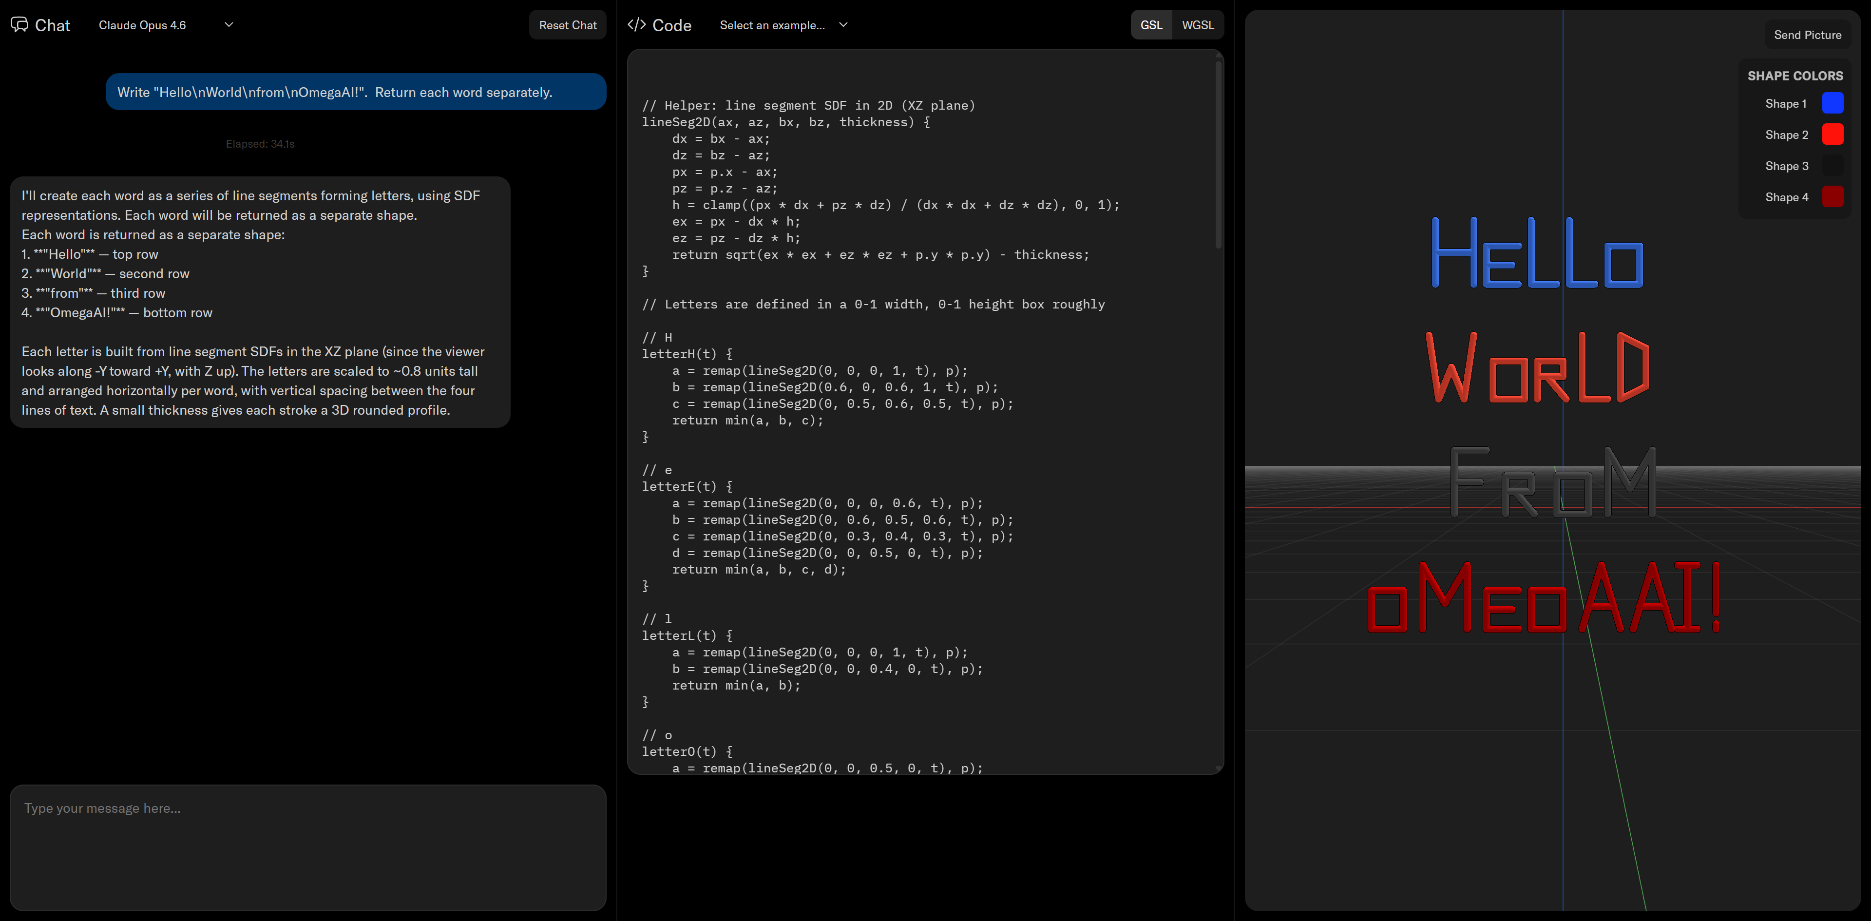Switch to the GSL tab

pos(1150,25)
